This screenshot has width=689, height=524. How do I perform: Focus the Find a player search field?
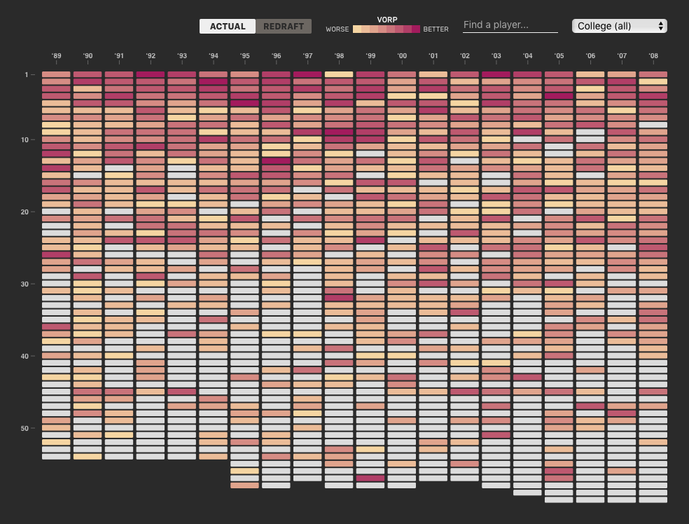pos(510,25)
